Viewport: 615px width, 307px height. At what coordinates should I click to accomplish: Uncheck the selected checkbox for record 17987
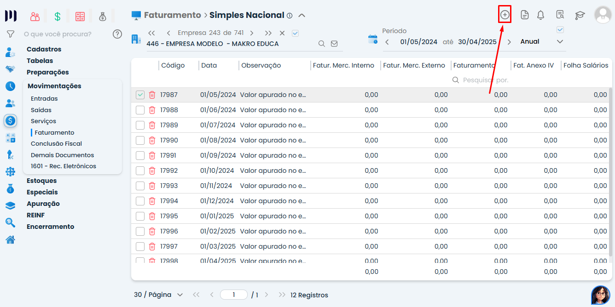(x=140, y=95)
